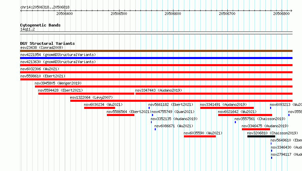Click nsv5661182 (Ebert2021) label
The width and height of the screenshot is (302, 171).
pos(171,104)
